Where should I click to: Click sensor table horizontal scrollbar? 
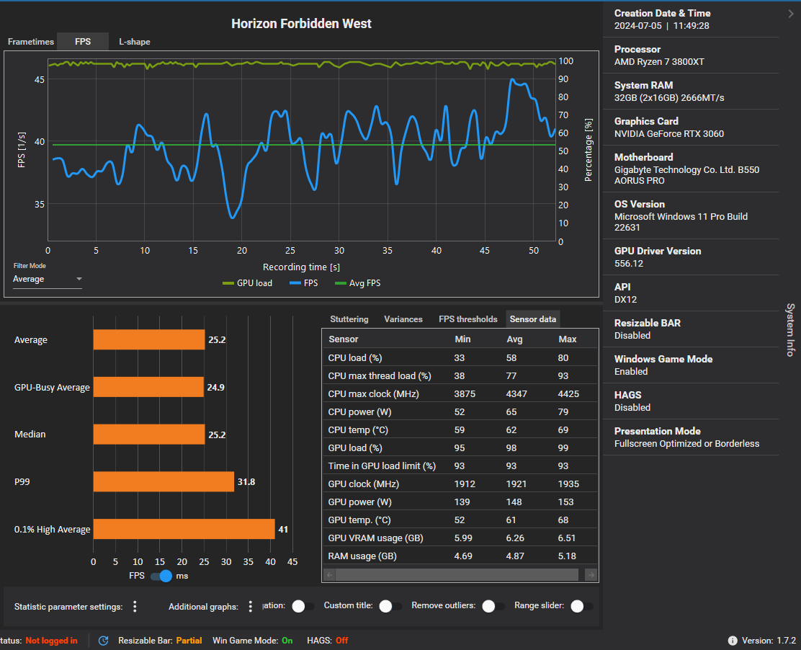point(457,575)
